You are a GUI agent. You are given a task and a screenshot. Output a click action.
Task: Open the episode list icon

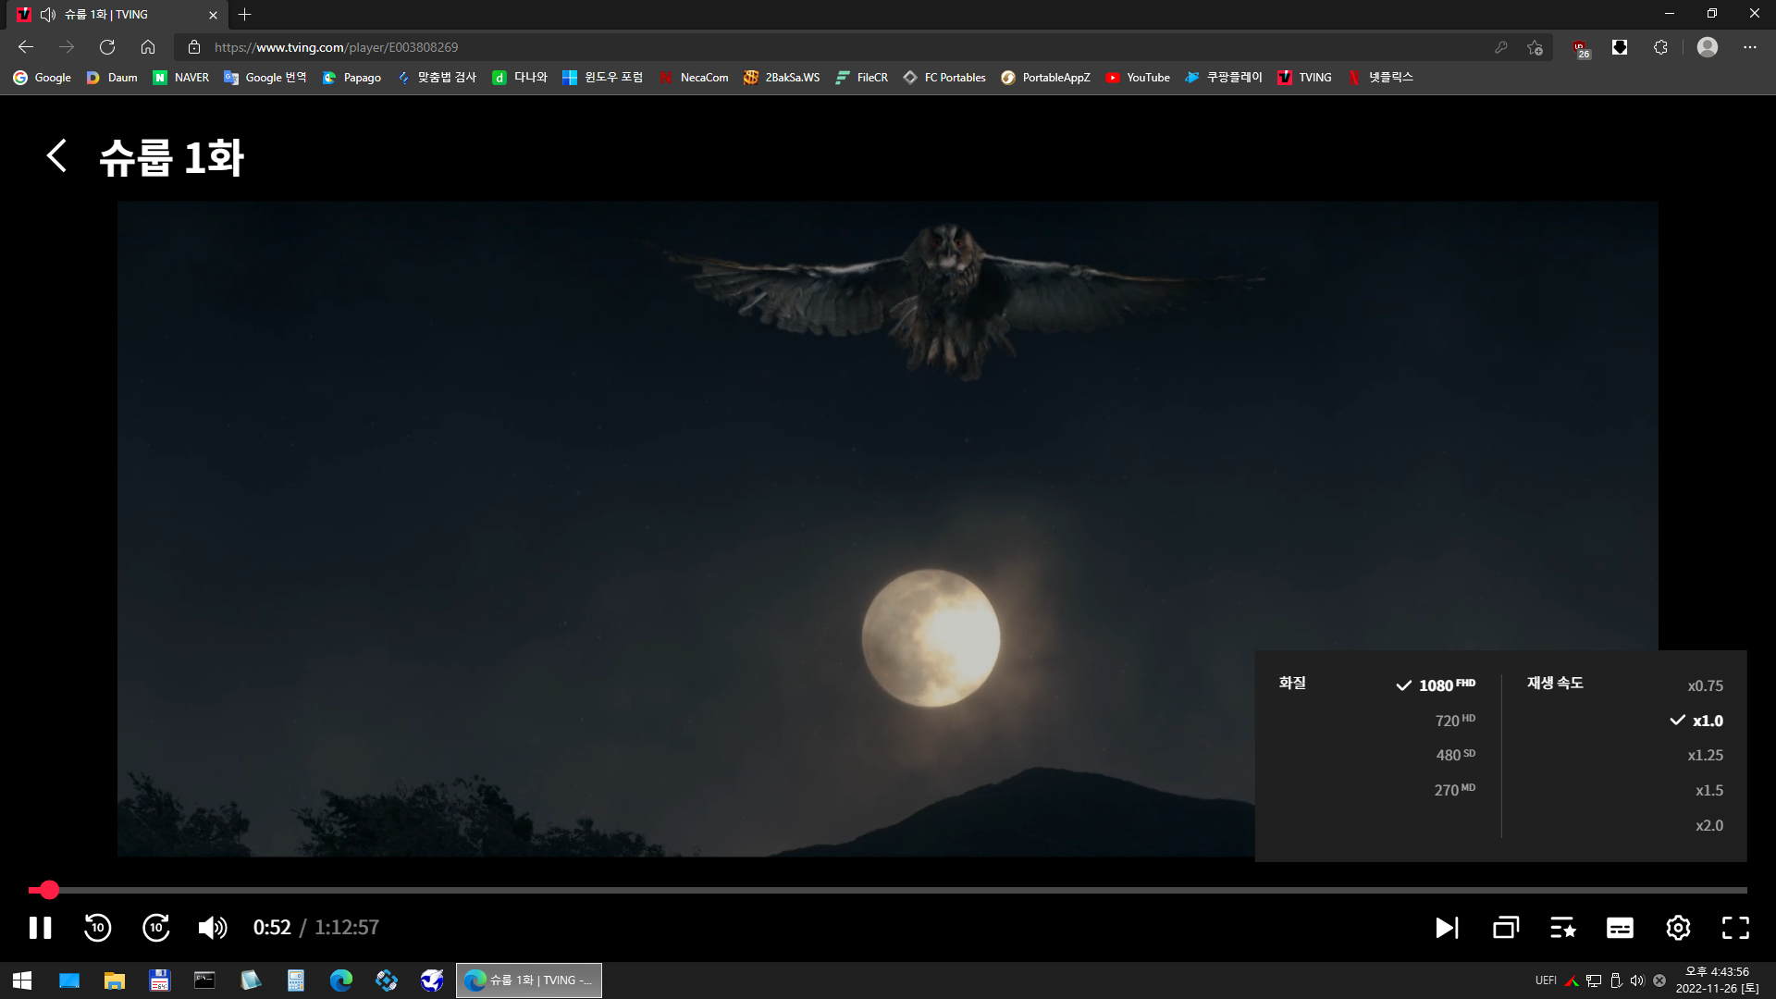pyautogui.click(x=1506, y=928)
